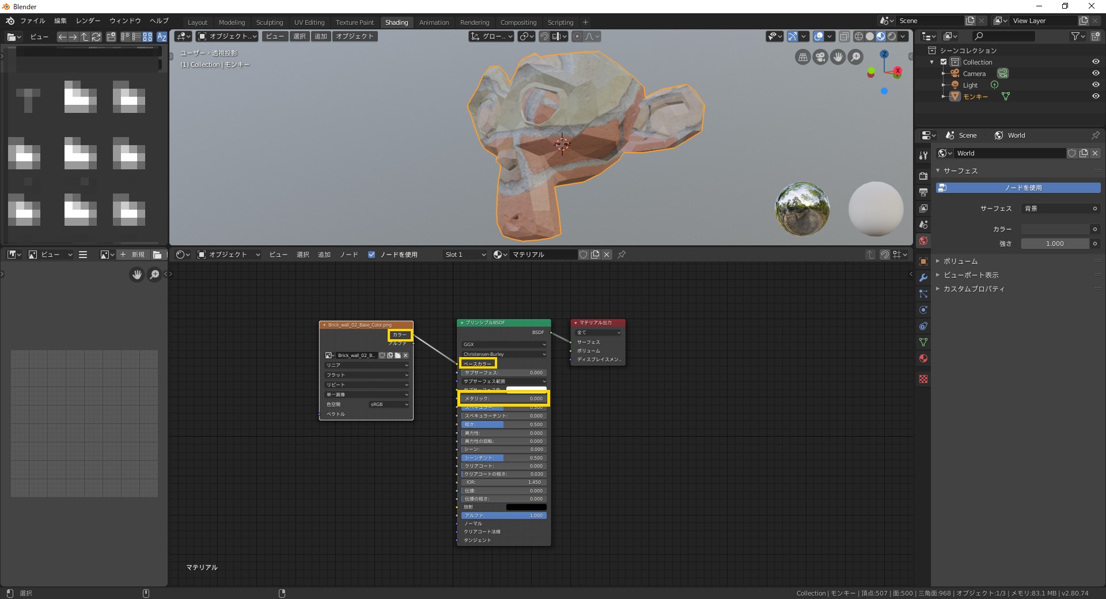Click the file browser refresh icon
Viewport: 1106px width, 599px height.
coord(96,36)
